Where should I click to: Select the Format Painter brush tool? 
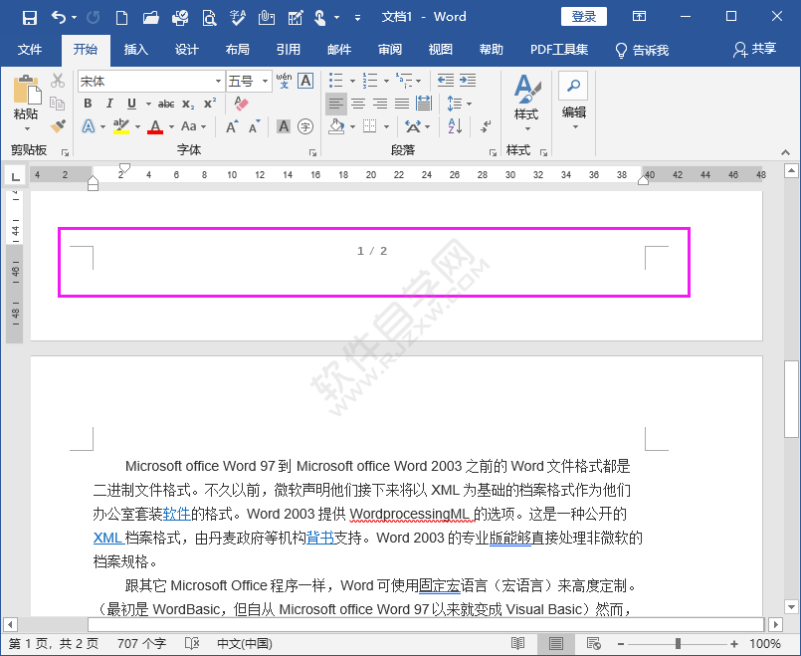(57, 126)
